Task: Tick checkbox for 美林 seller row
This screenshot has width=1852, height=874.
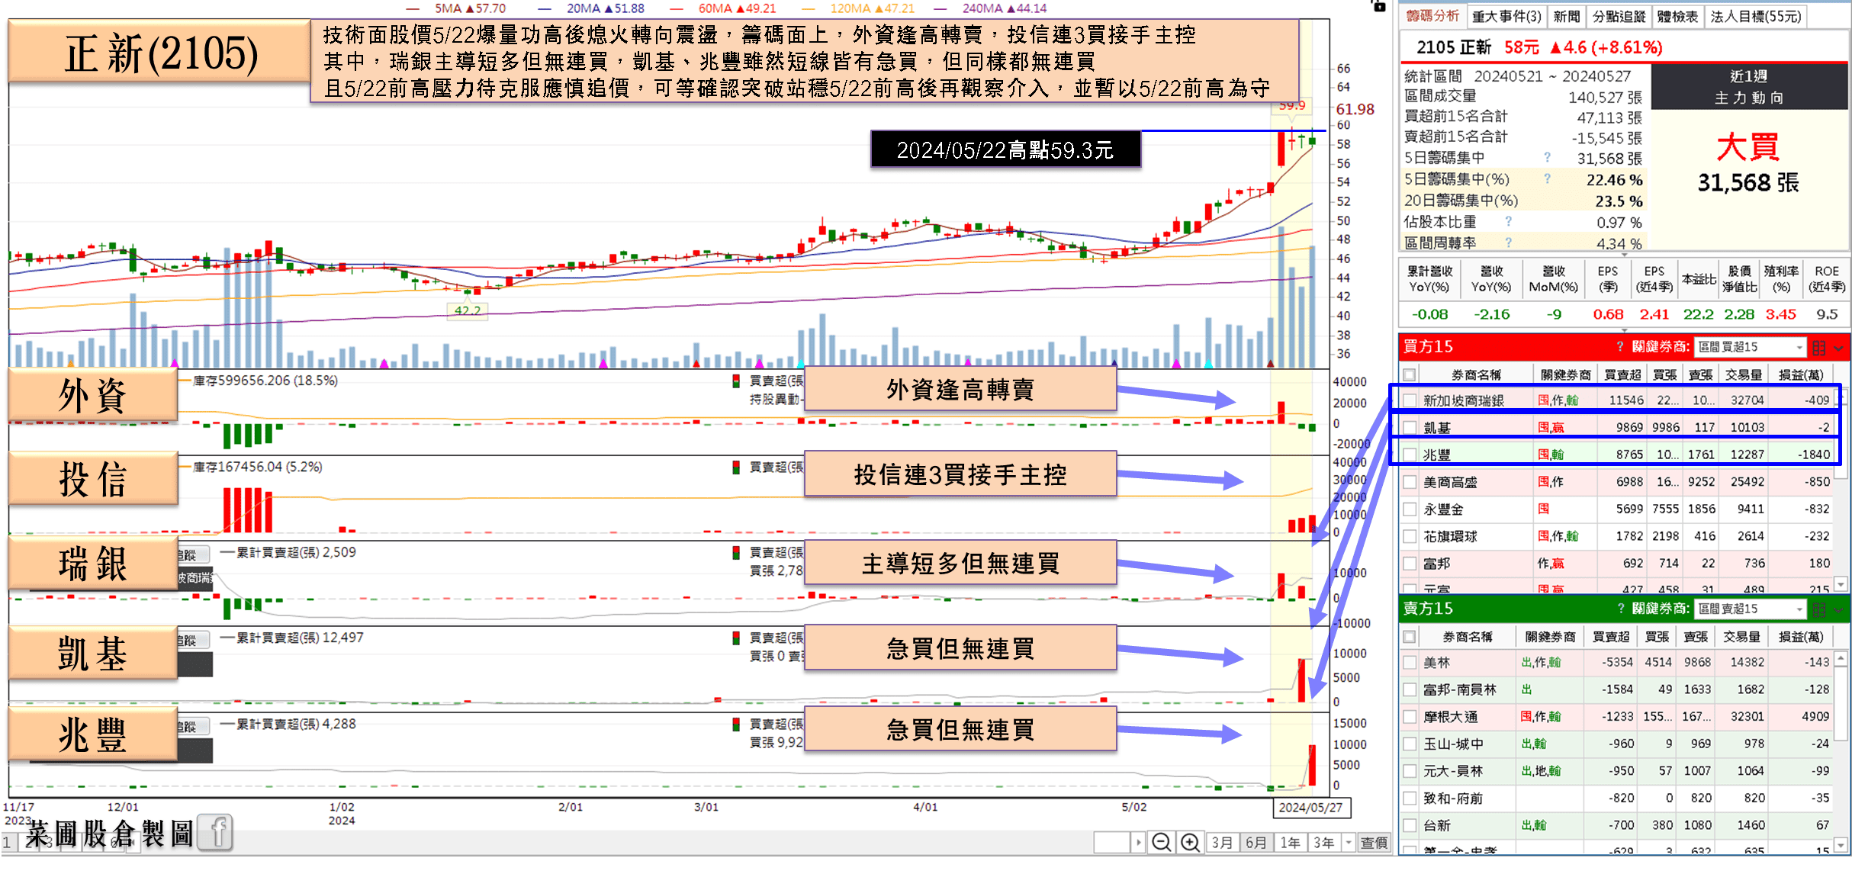Action: [x=1410, y=662]
